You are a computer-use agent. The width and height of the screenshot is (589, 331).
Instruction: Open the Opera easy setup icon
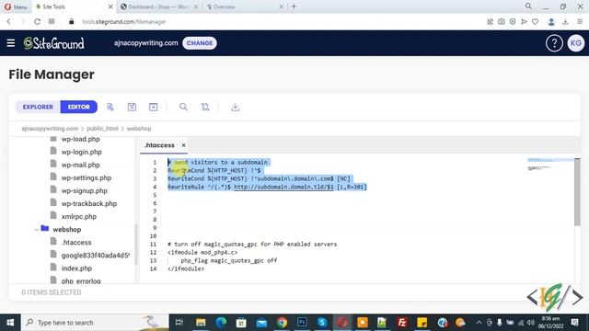[580, 22]
